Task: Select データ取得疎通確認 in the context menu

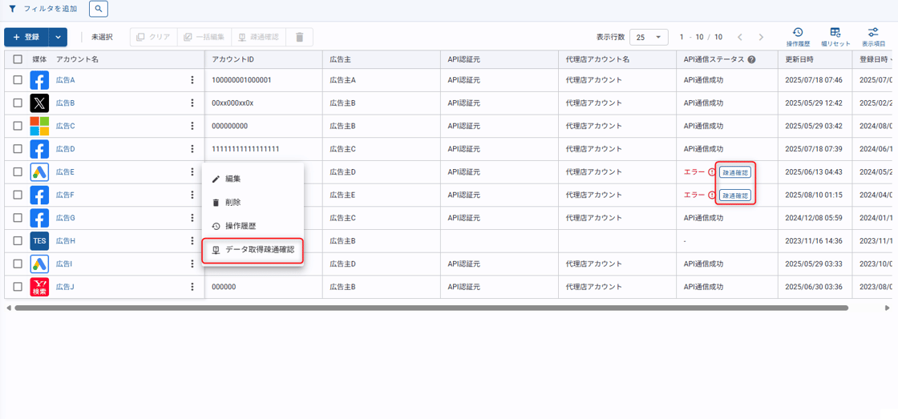Action: coord(259,250)
